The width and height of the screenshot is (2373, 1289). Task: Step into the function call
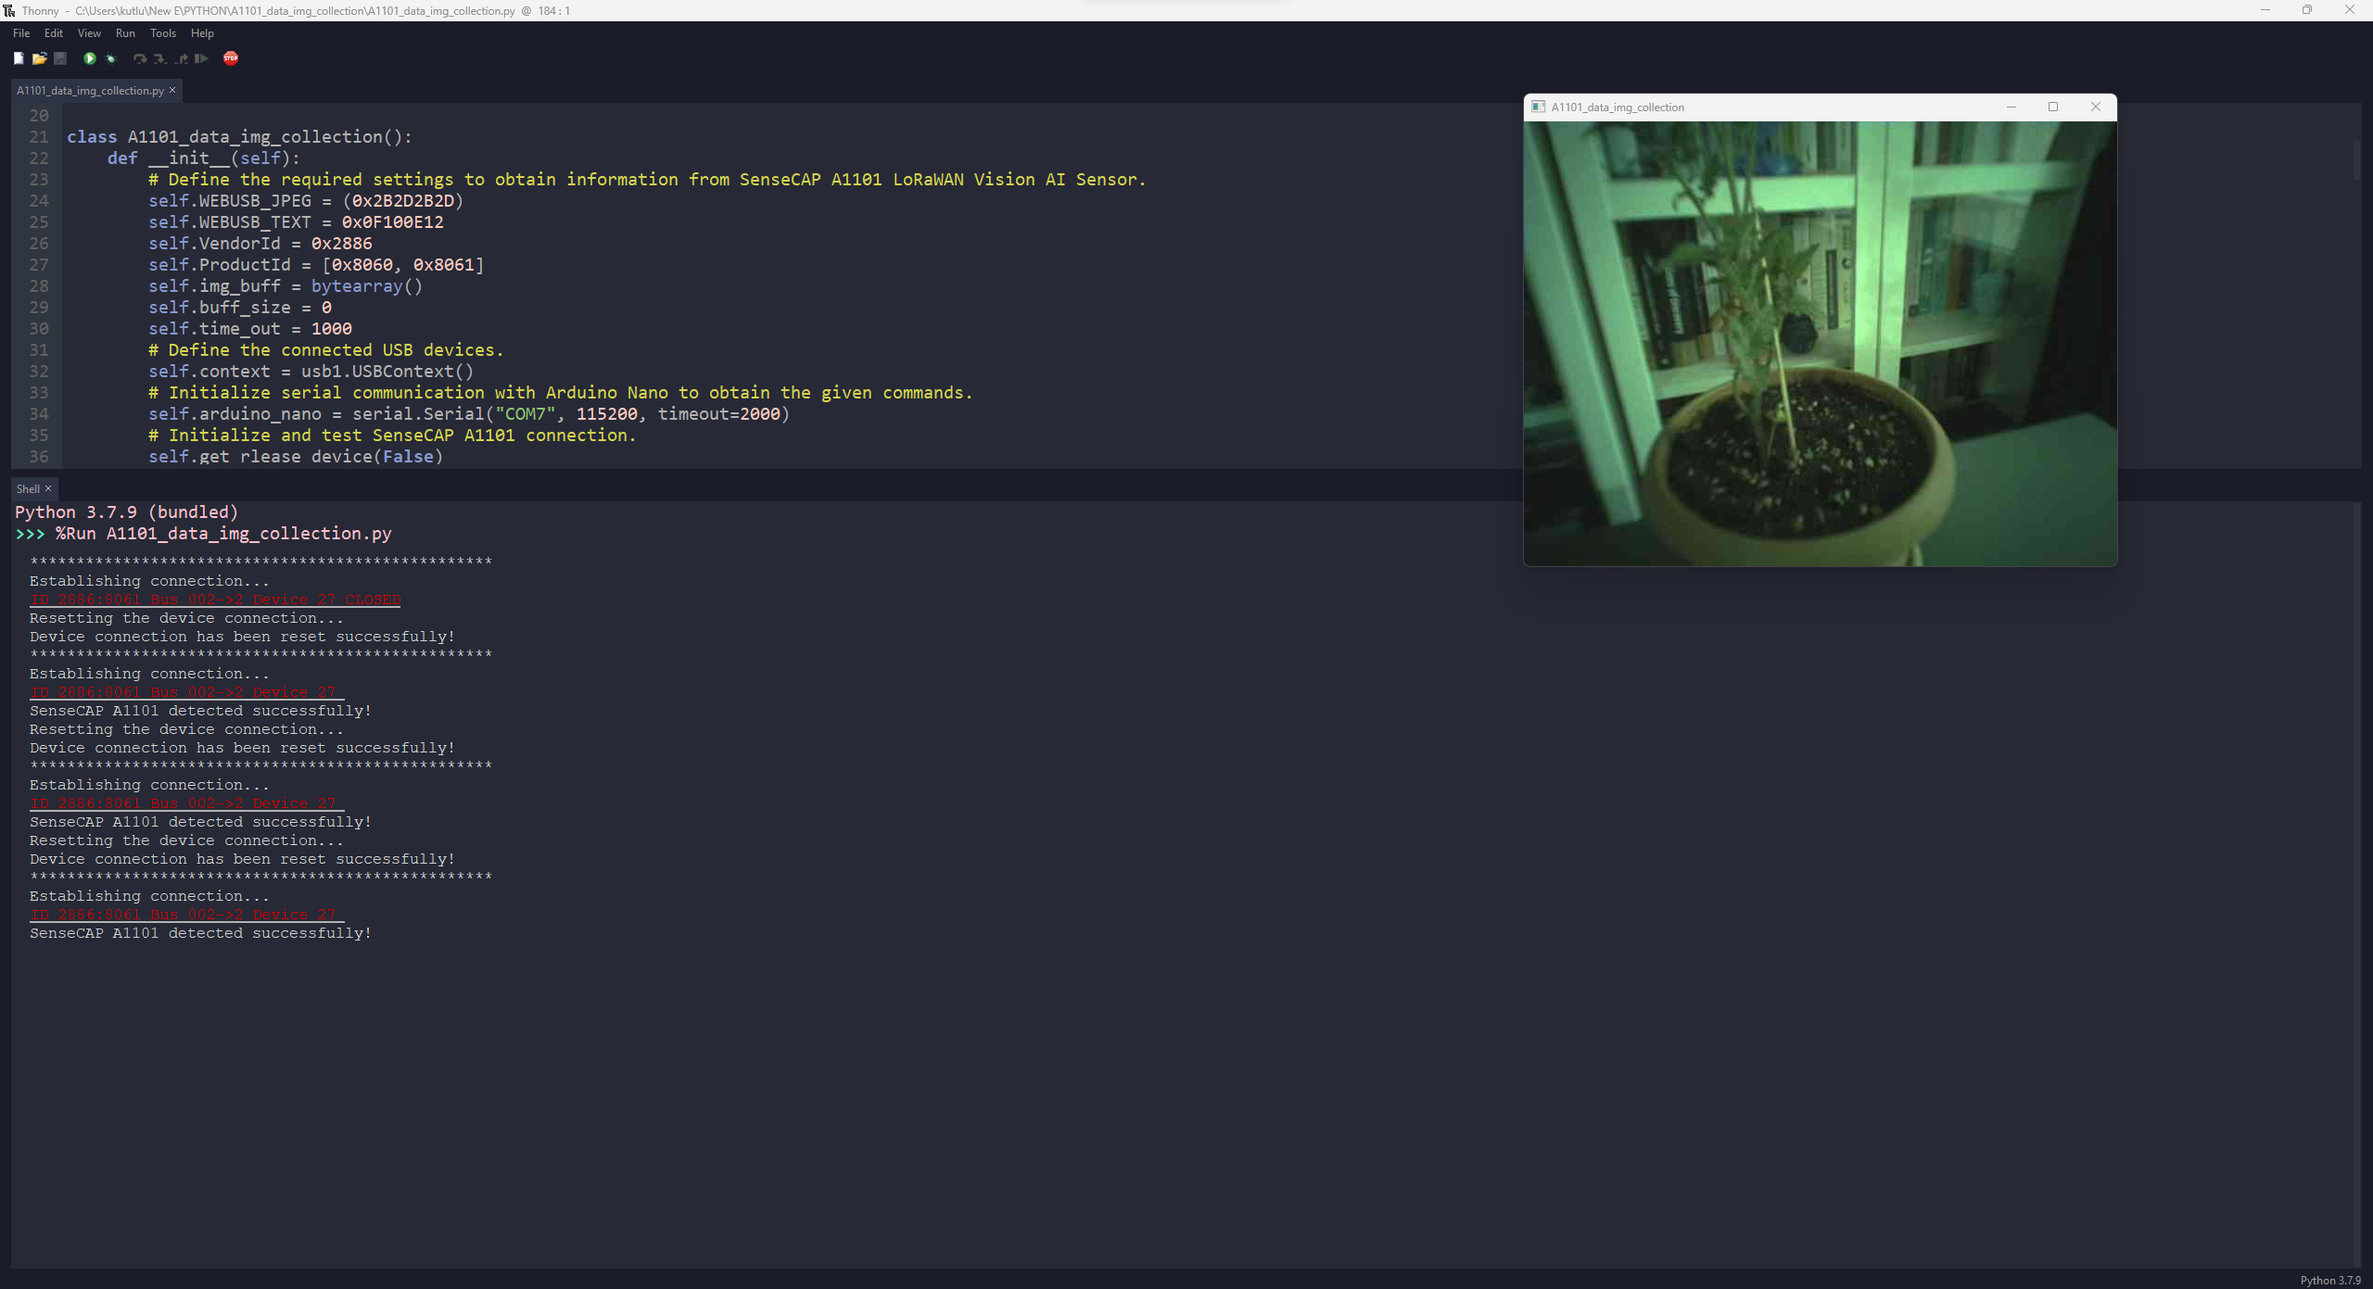pyautogui.click(x=160, y=58)
